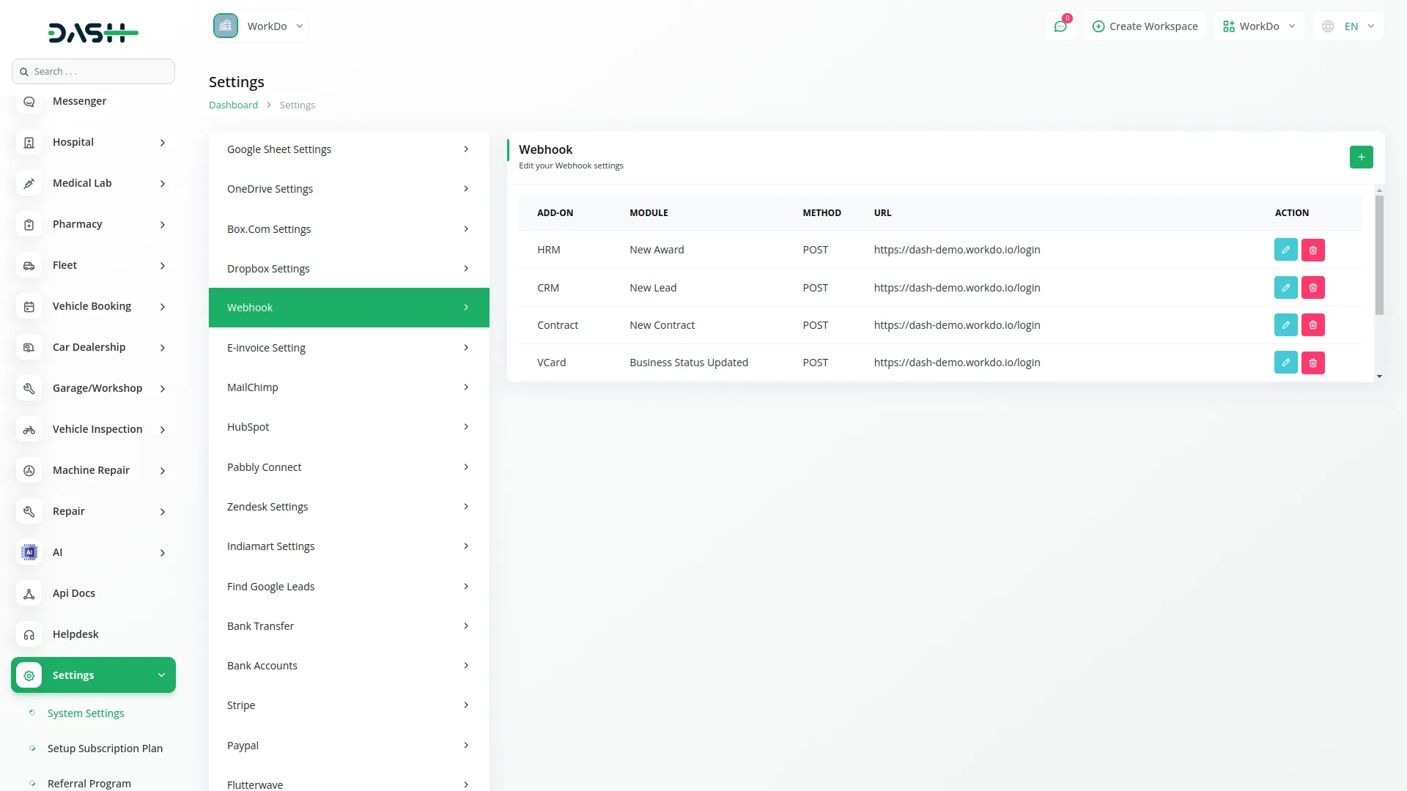Click inside the Search field
Viewport: 1407px width, 791px height.
click(93, 71)
